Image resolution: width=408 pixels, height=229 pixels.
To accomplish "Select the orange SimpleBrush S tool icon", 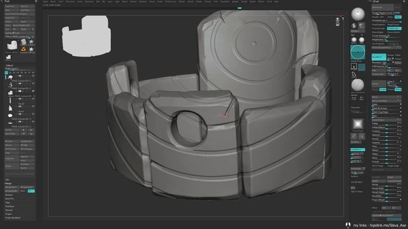I will coord(24,49).
